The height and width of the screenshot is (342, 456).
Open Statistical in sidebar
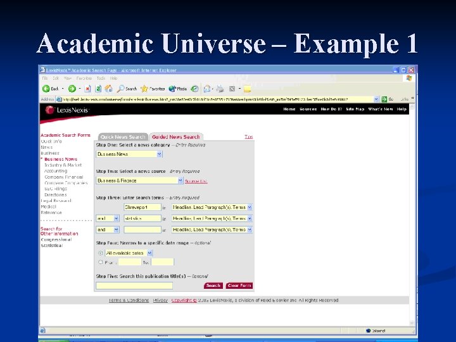pos(52,246)
